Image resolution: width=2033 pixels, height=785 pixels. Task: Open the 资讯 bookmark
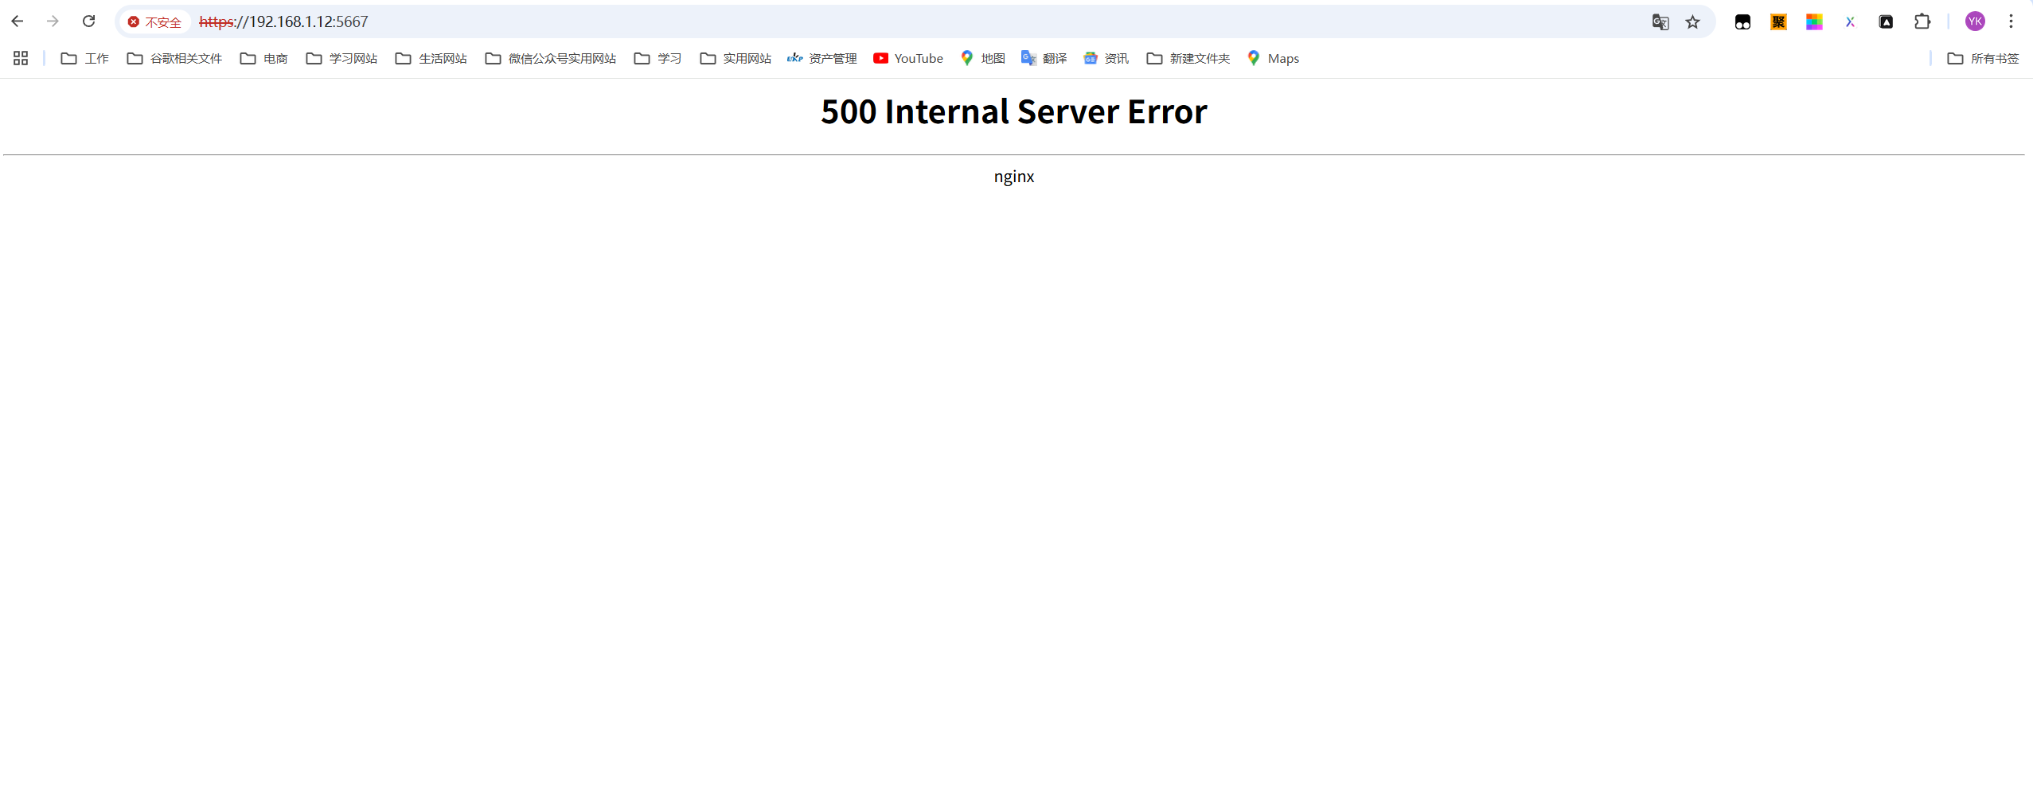(x=1106, y=58)
